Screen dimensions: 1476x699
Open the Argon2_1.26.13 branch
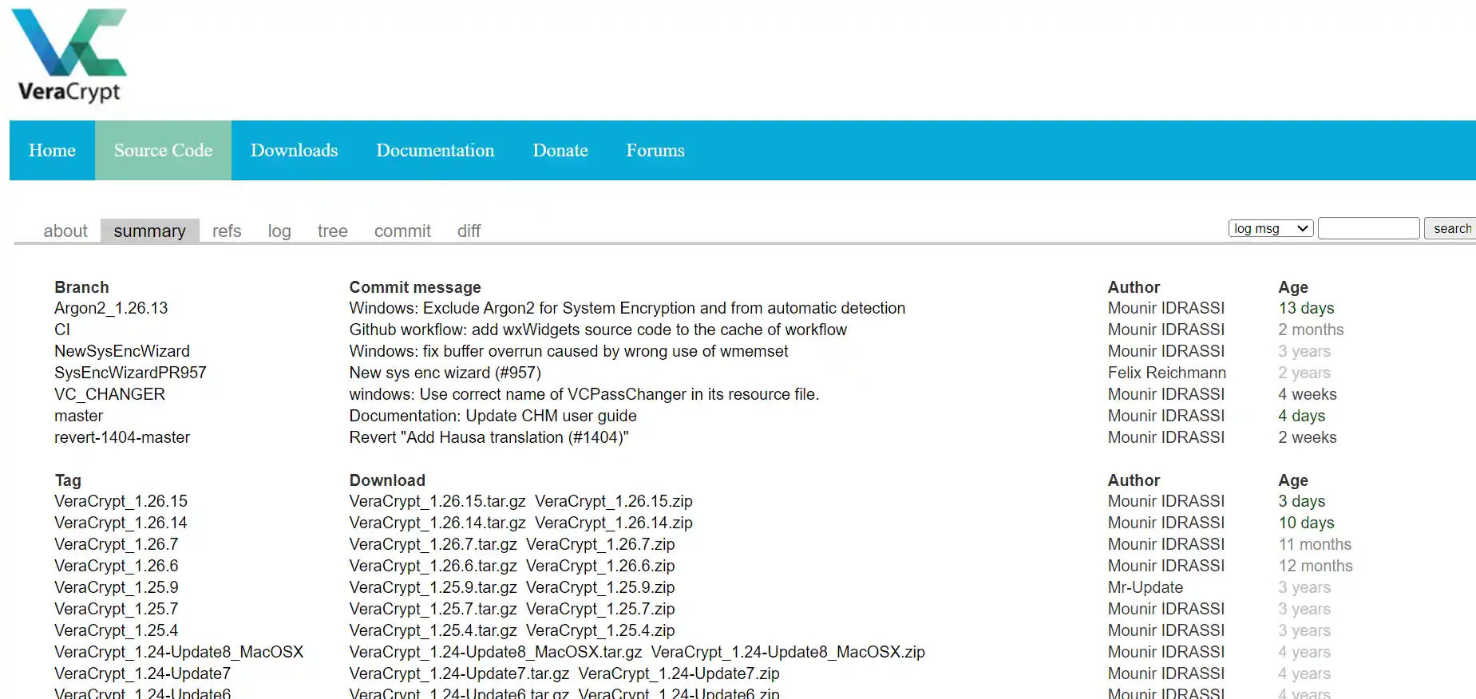point(111,308)
